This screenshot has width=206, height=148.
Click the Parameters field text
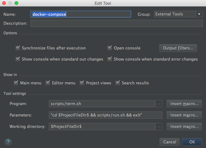point(105,115)
